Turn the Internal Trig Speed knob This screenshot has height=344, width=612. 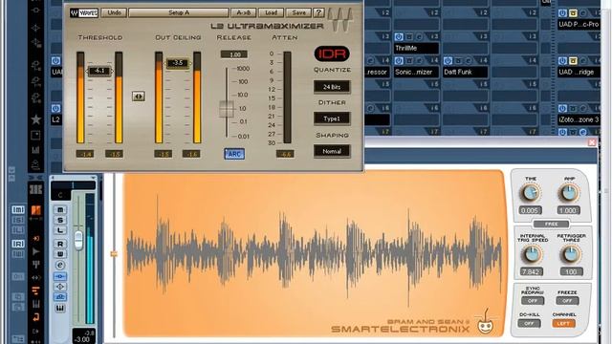point(532,255)
